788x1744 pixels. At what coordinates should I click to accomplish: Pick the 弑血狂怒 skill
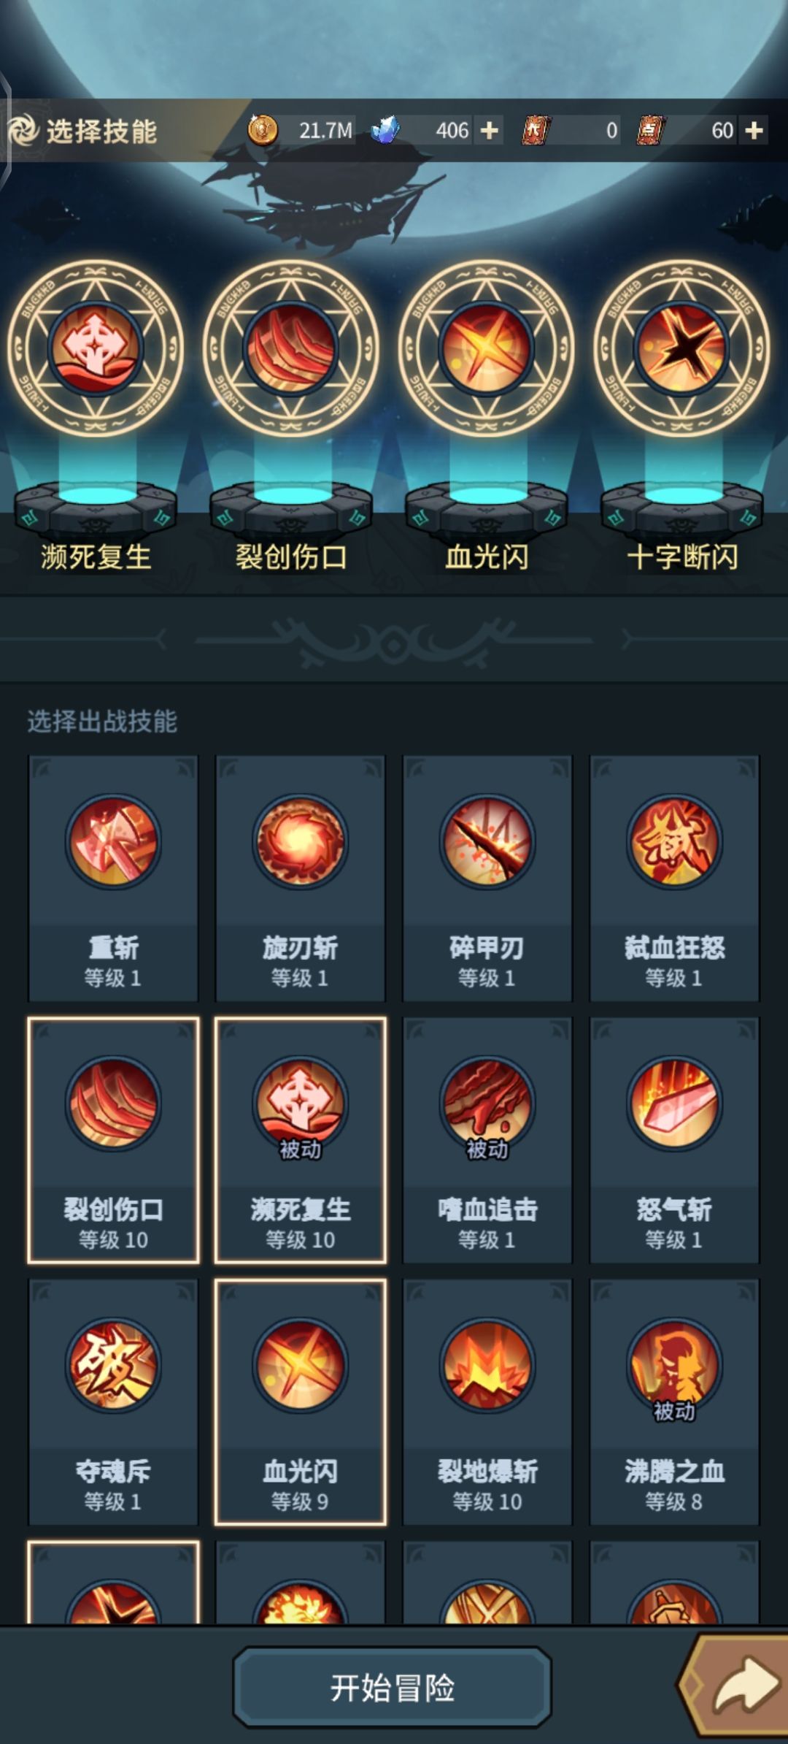pos(674,879)
